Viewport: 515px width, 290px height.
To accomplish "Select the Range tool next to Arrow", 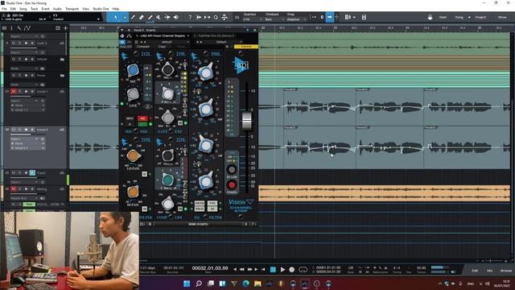I will coord(125,17).
